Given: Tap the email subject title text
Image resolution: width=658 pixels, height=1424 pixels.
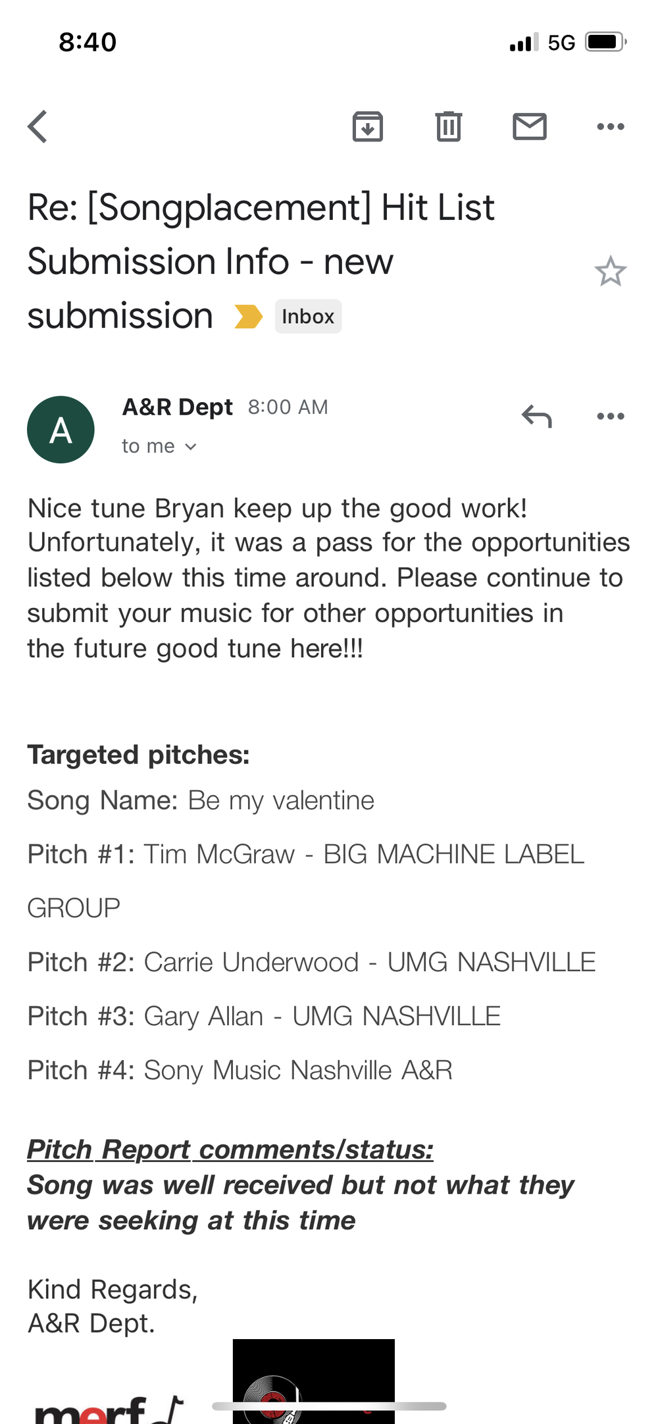Looking at the screenshot, I should pyautogui.click(x=261, y=261).
